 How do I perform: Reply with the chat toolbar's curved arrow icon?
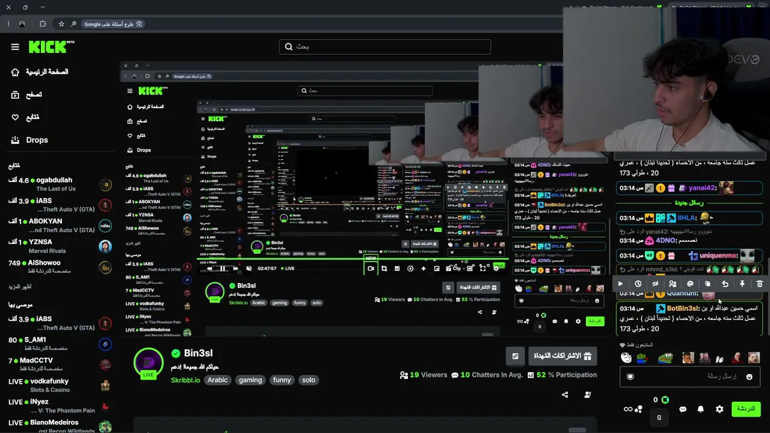click(725, 284)
